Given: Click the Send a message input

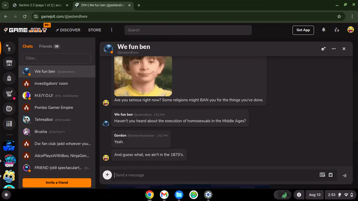Looking at the screenshot, I should 215,175.
